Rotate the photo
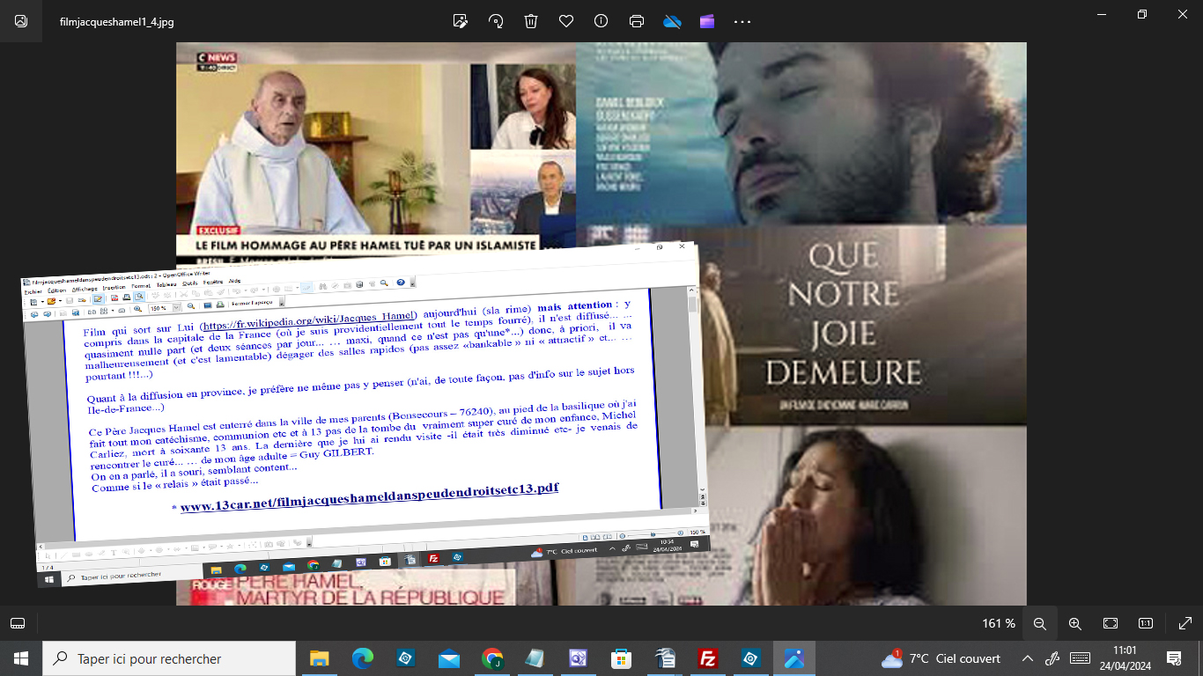 pos(496,21)
